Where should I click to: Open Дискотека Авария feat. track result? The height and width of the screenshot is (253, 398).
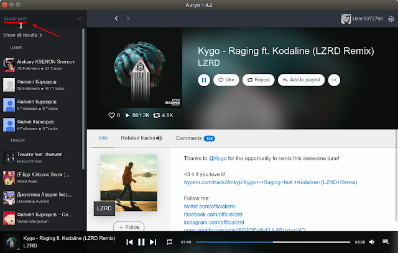point(40,198)
